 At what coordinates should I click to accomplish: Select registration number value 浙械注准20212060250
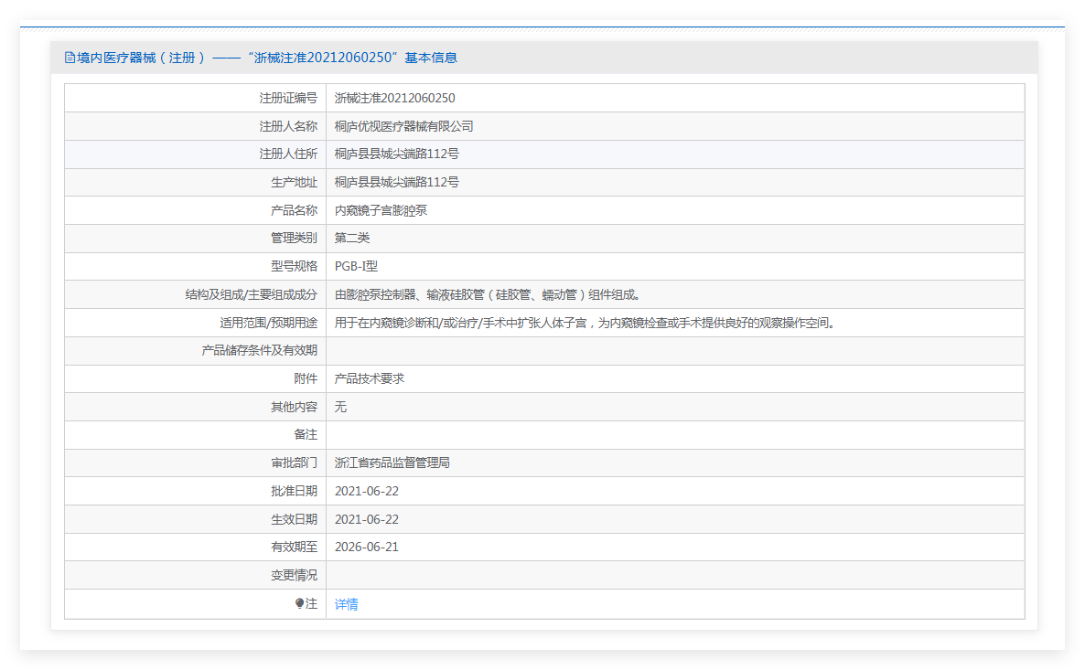[394, 98]
